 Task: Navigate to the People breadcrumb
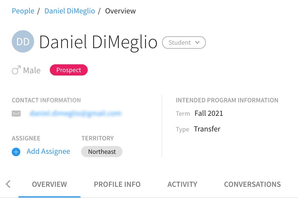pos(23,11)
